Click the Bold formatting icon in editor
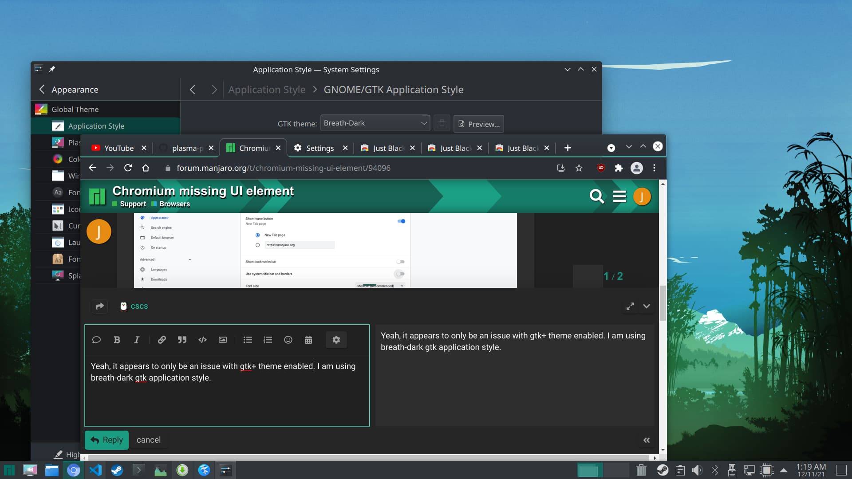Viewport: 852px width, 479px height. (117, 340)
